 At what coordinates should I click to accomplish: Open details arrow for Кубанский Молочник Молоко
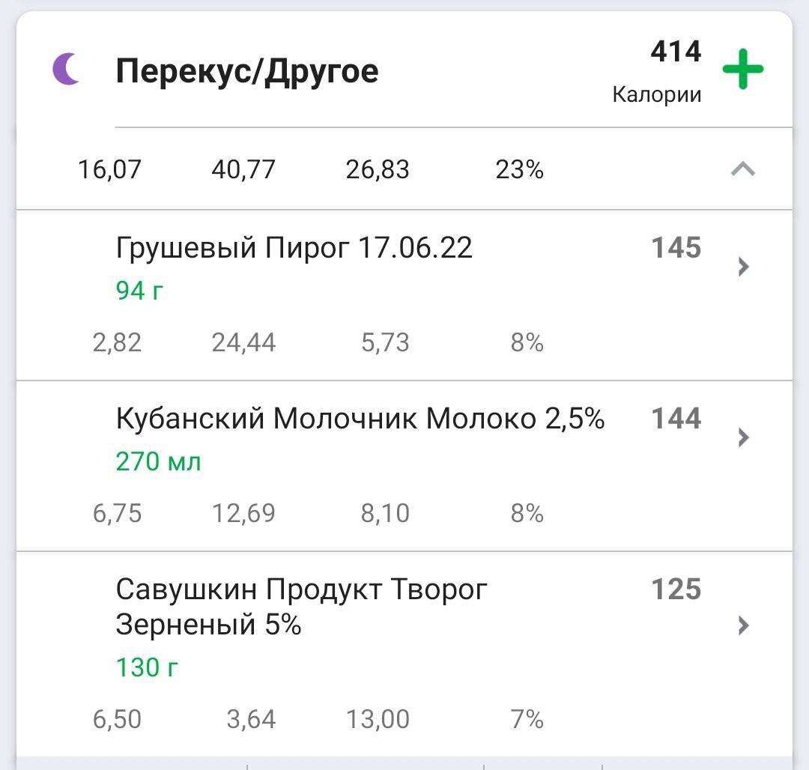click(x=742, y=437)
